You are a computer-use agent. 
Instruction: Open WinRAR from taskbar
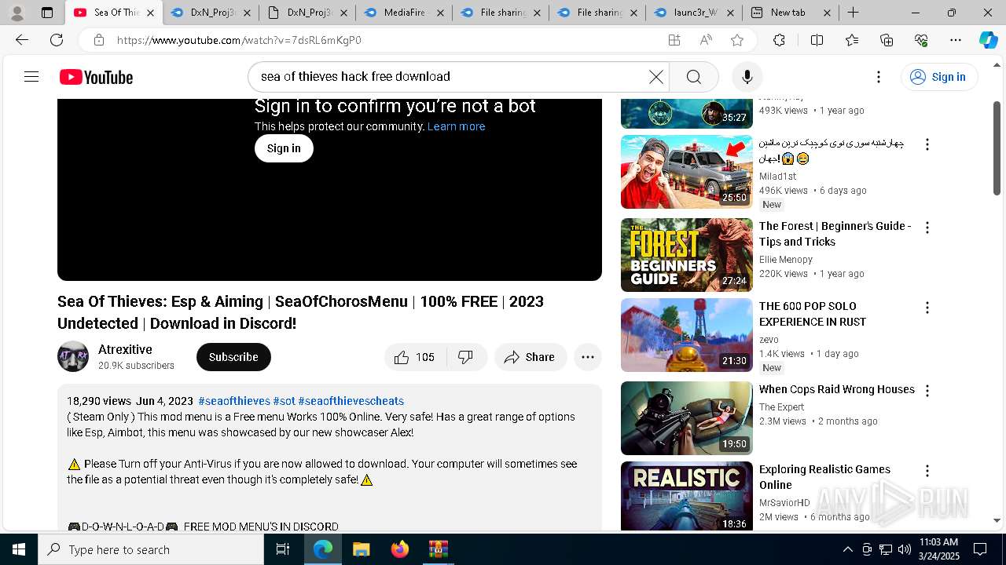(x=438, y=549)
